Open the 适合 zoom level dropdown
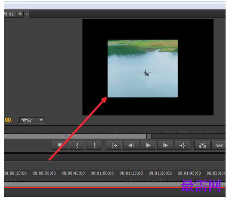This screenshot has width=229, height=199. point(32,120)
